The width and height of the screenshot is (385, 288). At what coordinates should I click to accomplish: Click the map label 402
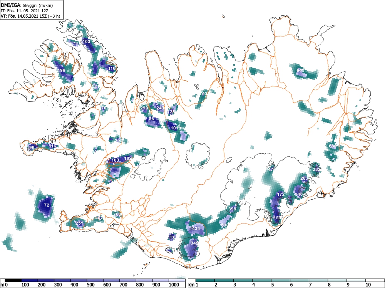(99, 218)
